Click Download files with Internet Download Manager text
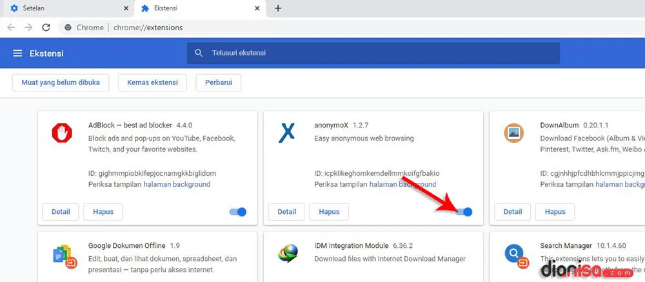This screenshot has height=282, width=645. click(x=390, y=259)
